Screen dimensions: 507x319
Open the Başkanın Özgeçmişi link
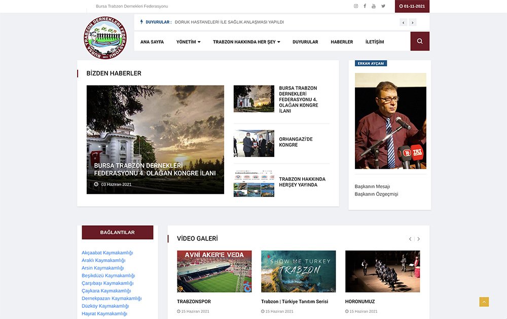(x=376, y=194)
